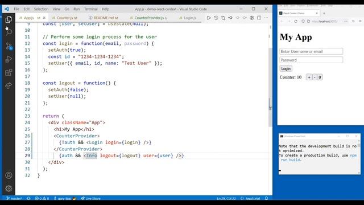The image size is (364, 205).
Task: Open the Run and Debug view
Action: tap(9, 59)
